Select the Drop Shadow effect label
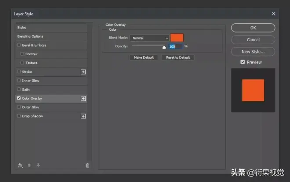The image size is (290, 182). 33,116
